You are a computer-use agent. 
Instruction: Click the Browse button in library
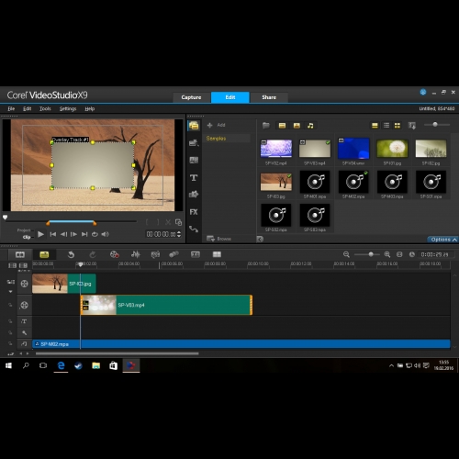pyautogui.click(x=219, y=239)
